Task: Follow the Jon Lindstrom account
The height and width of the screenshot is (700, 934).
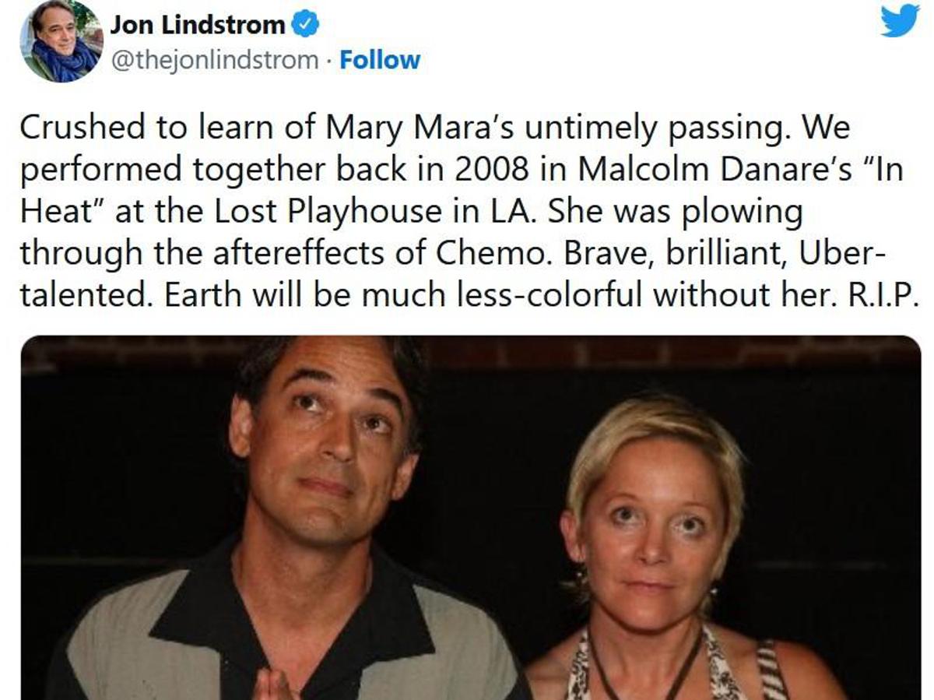Action: click(380, 60)
